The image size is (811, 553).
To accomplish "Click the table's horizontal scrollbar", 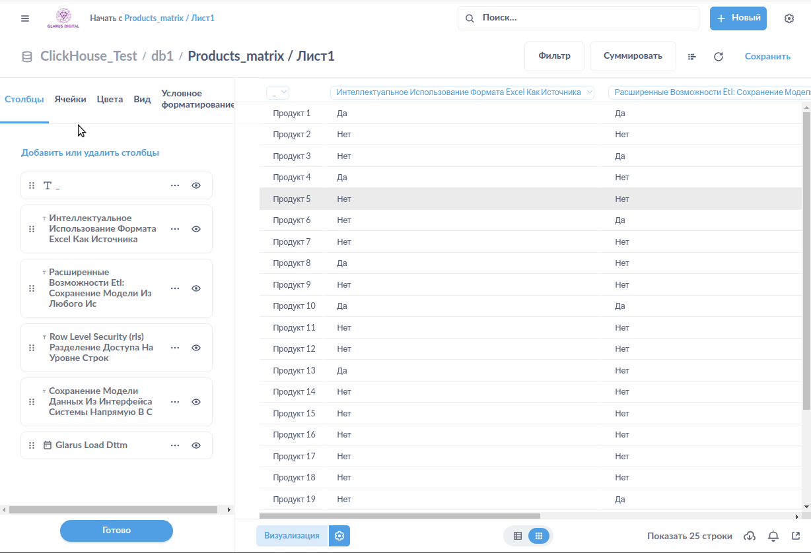I will [x=400, y=516].
